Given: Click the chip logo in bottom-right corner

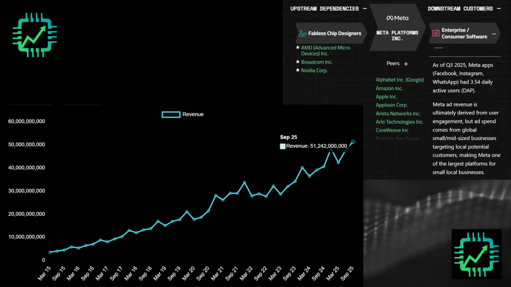Looking at the screenshot, I should point(476,254).
